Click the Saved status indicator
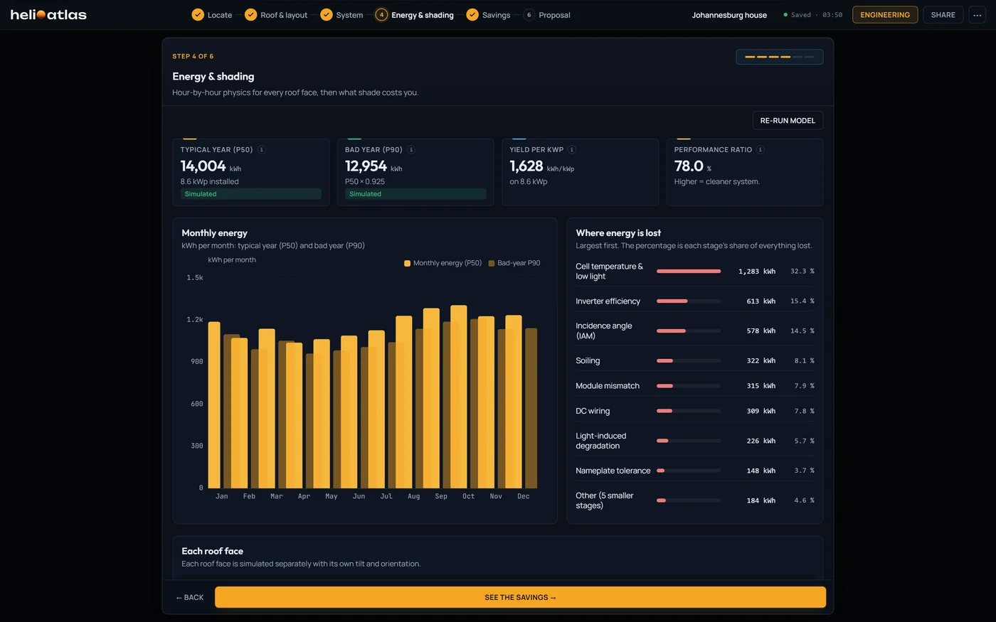Screen dimensions: 996x622 click(812, 15)
